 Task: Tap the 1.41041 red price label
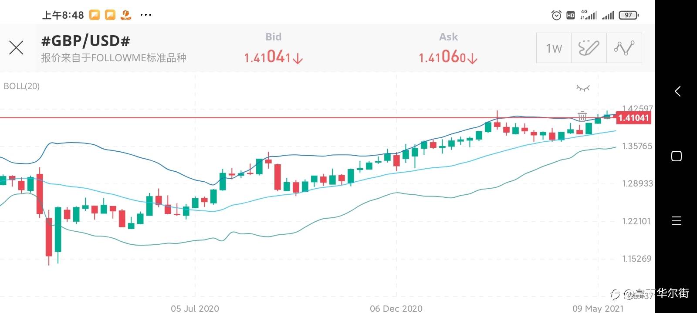coord(633,118)
